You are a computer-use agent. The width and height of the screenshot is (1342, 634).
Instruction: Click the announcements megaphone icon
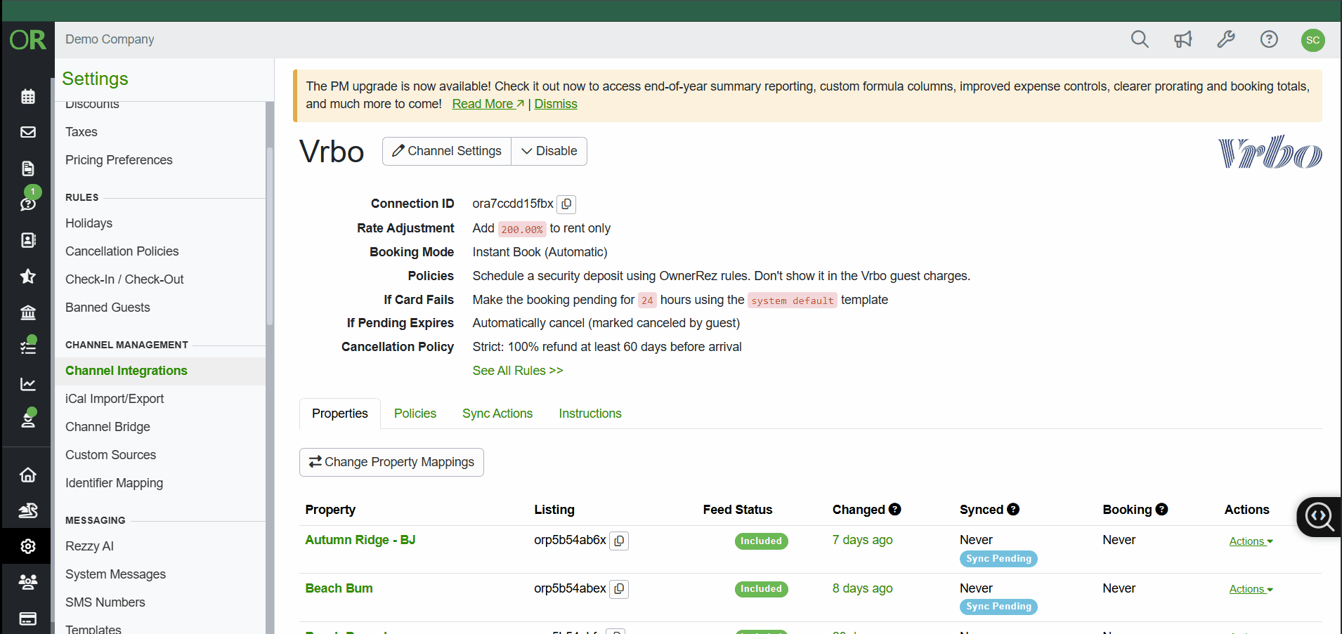pos(1183,39)
